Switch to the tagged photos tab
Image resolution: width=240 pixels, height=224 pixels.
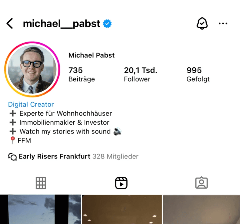(201, 183)
